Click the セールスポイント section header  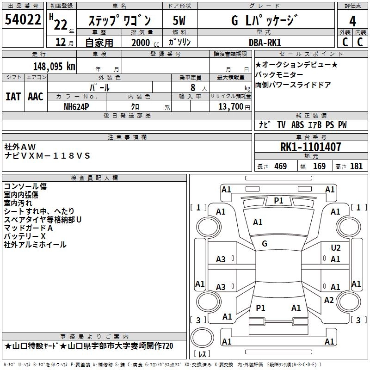311,54
